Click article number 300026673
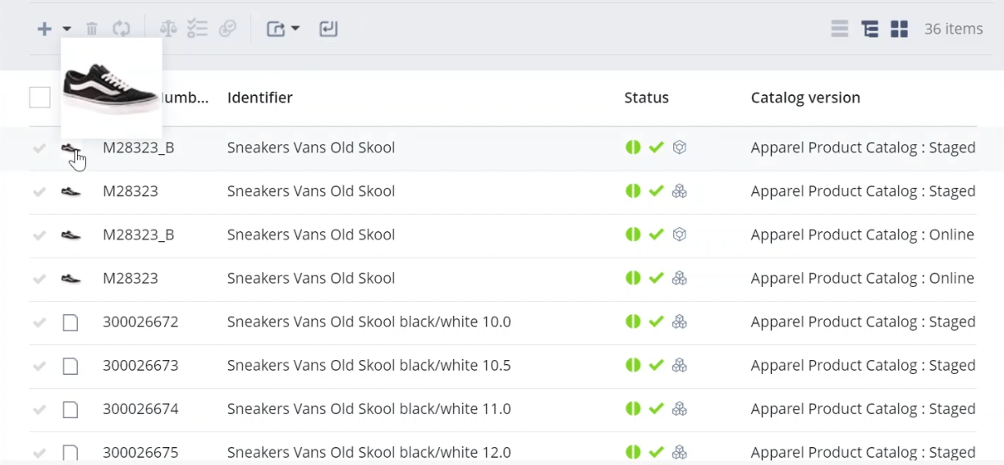This screenshot has width=1004, height=465. 140,365
